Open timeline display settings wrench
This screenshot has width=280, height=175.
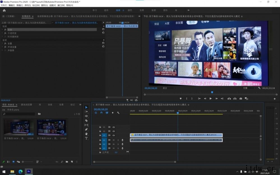point(118,113)
